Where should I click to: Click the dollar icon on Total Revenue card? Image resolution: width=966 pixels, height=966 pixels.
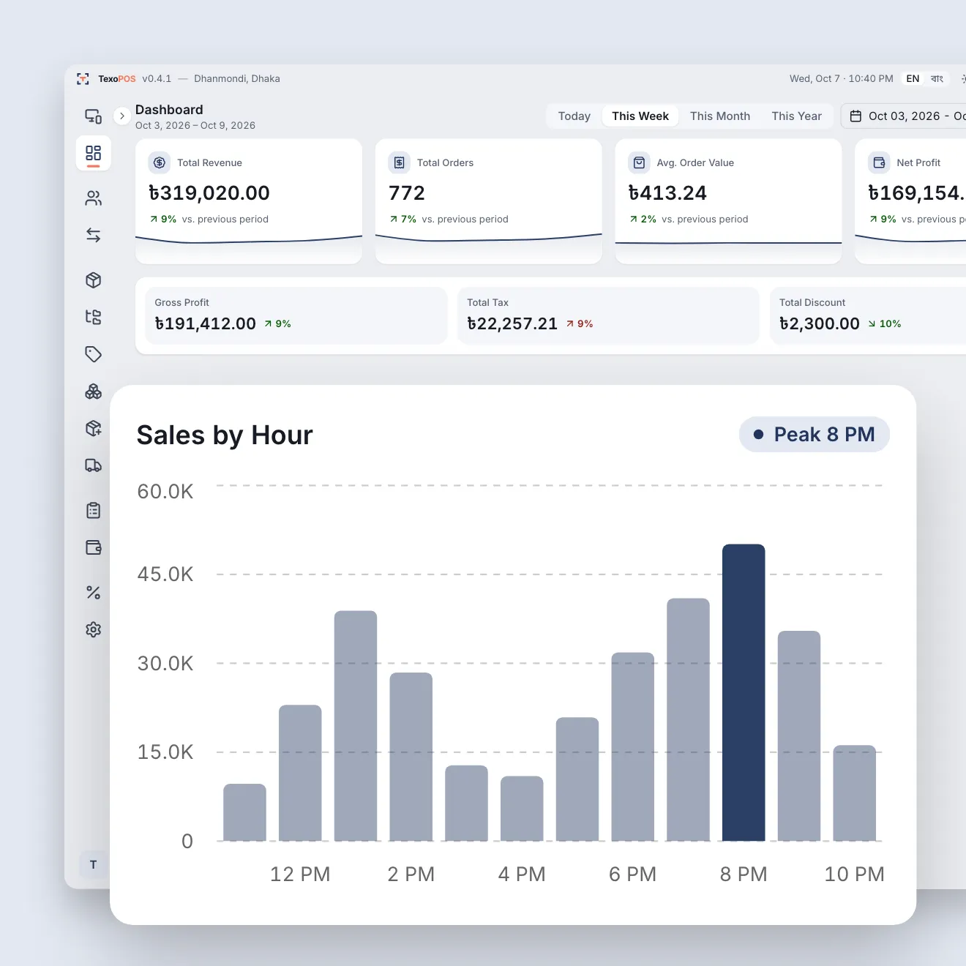[160, 162]
